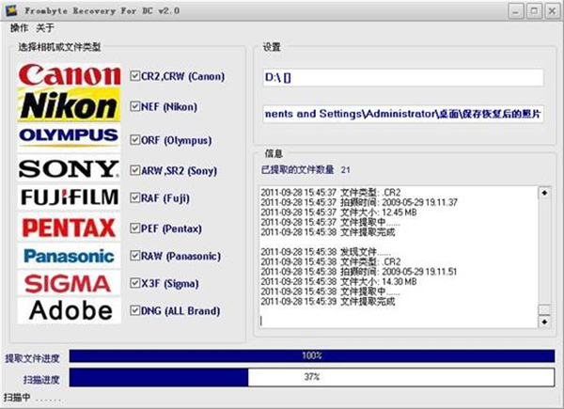The width and height of the screenshot is (564, 409).
Task: Click the Panasonic brand logo
Action: click(70, 256)
